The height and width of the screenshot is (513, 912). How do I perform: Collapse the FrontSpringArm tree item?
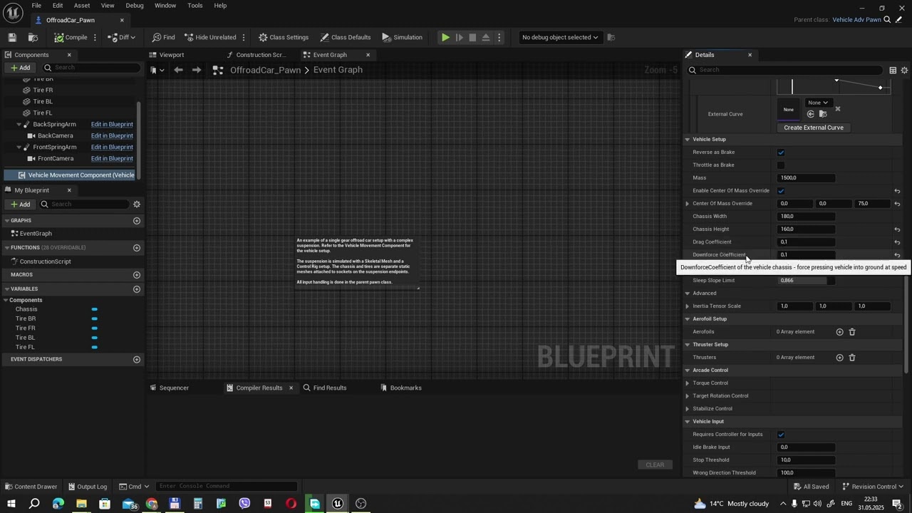coord(19,147)
